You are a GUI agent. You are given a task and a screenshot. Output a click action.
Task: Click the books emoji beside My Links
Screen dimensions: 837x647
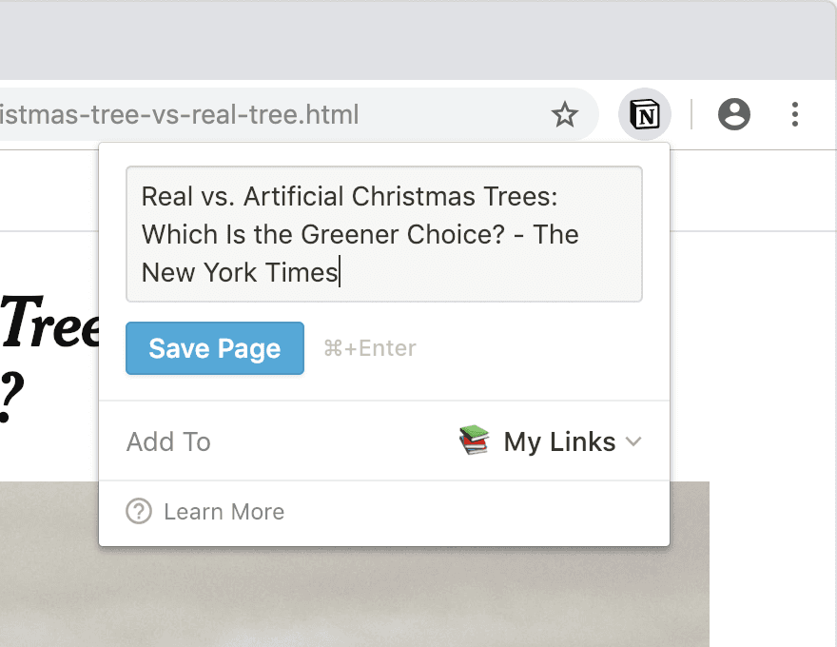coord(476,441)
